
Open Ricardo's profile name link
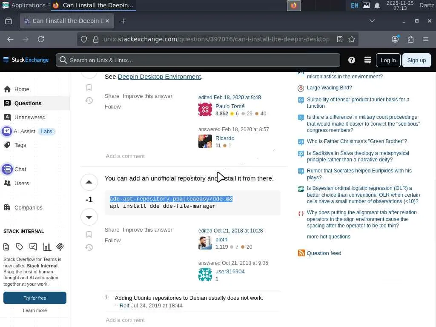pyautogui.click(x=225, y=138)
